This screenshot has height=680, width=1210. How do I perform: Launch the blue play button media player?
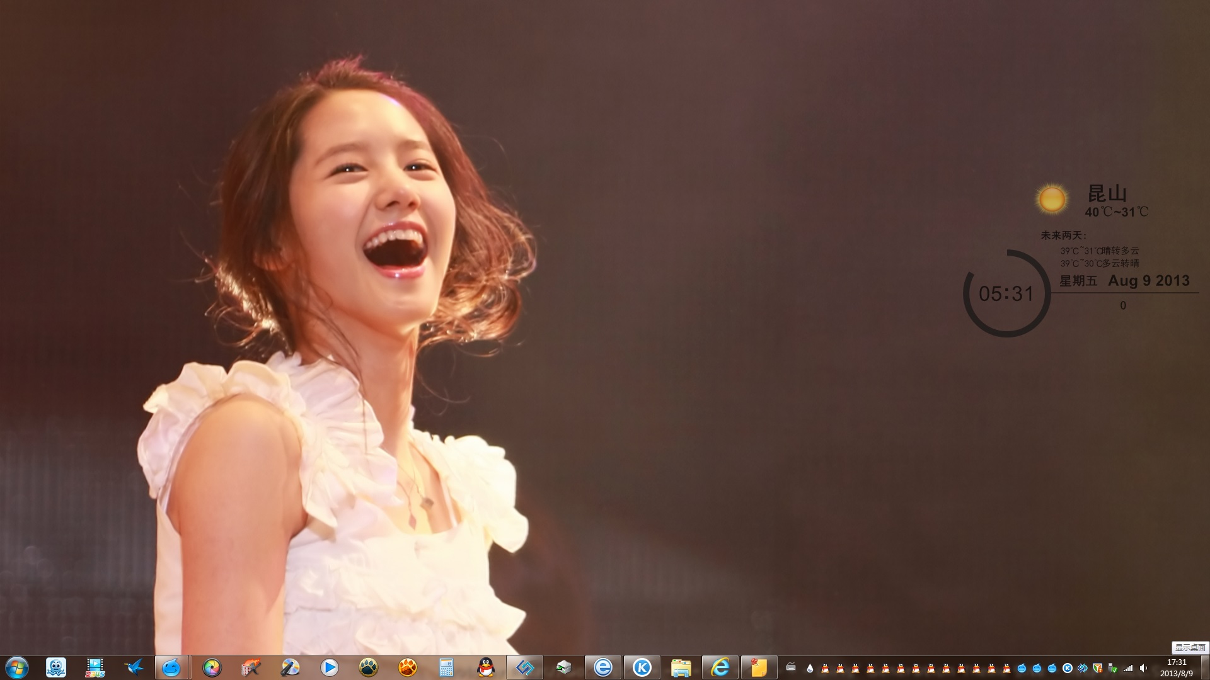329,667
